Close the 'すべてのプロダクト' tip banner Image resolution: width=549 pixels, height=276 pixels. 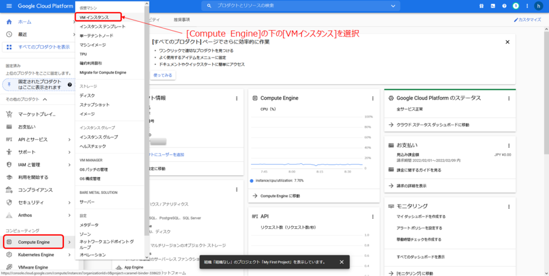point(507,42)
